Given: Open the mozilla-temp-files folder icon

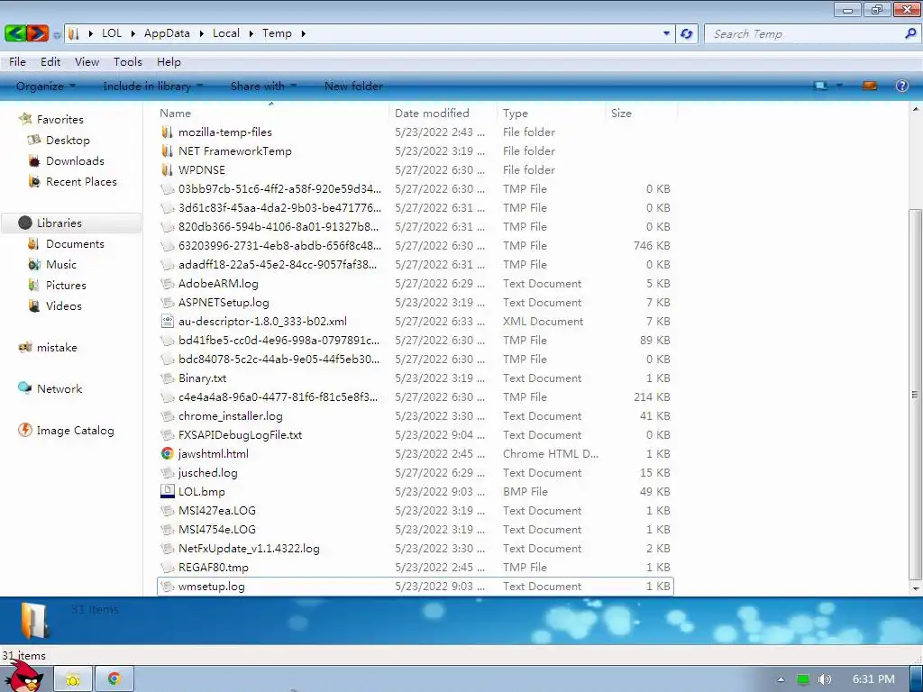Looking at the screenshot, I should pyautogui.click(x=167, y=132).
